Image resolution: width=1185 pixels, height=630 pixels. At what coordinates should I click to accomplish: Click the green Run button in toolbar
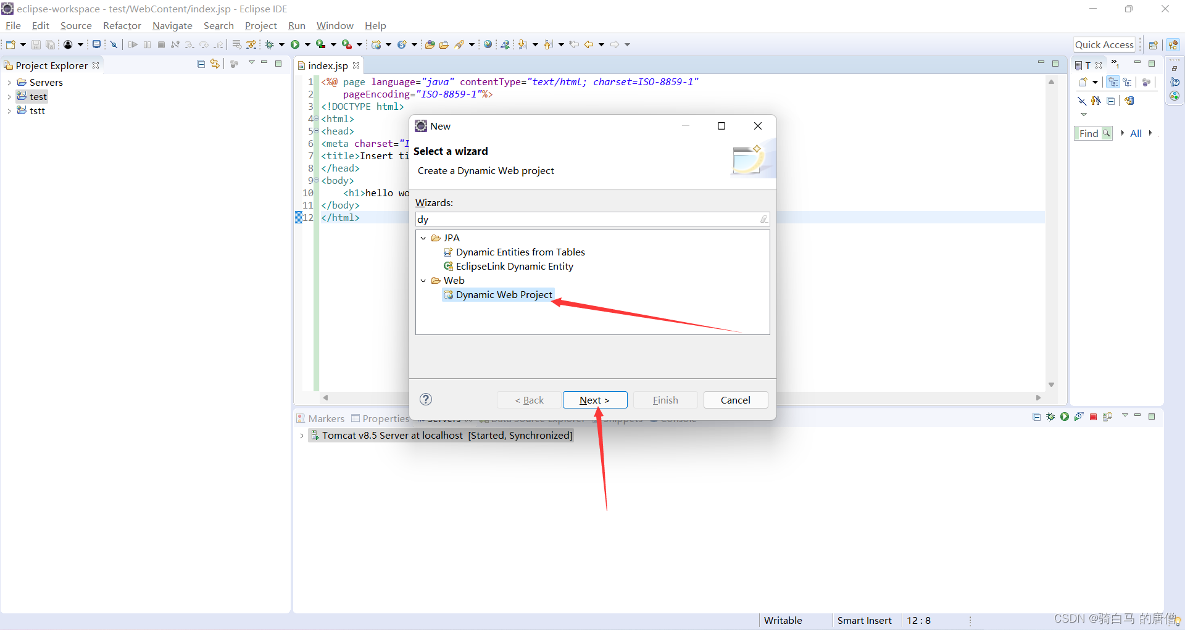point(295,44)
